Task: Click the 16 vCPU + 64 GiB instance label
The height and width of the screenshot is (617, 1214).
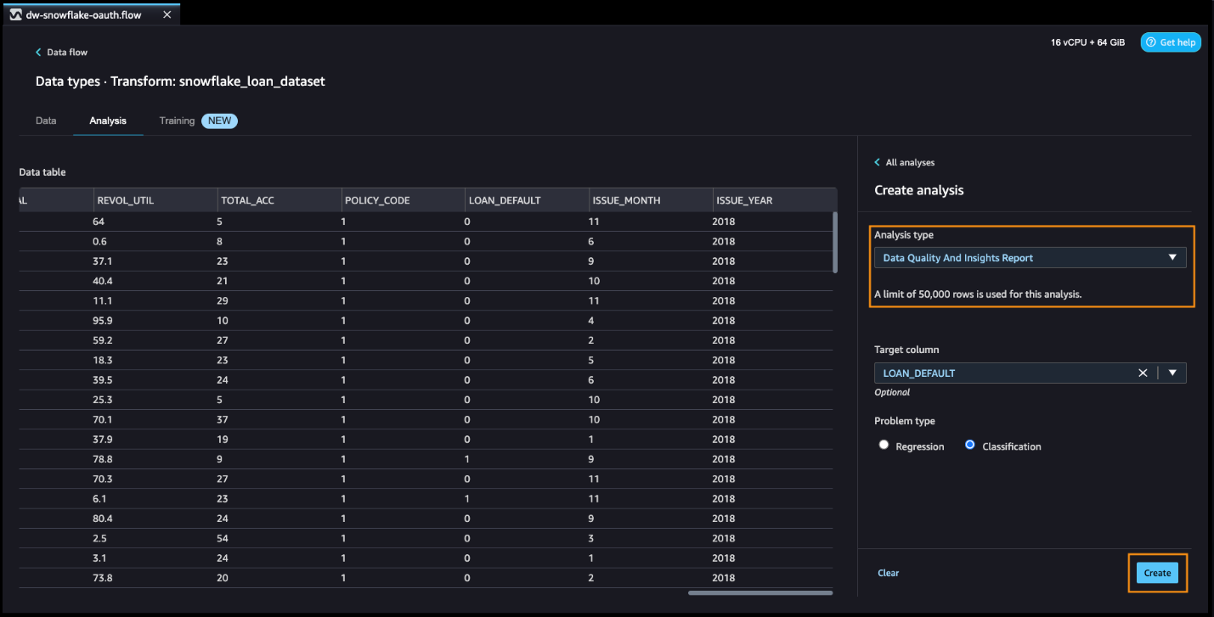Action: coord(1087,42)
